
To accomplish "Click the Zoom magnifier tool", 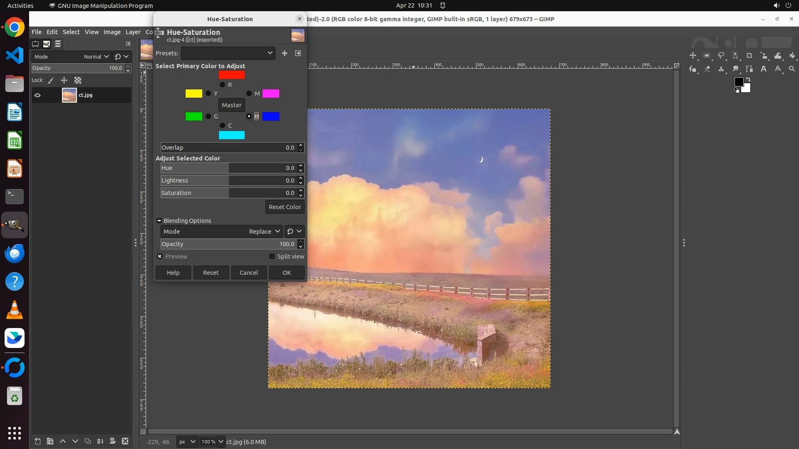I will click(x=792, y=69).
